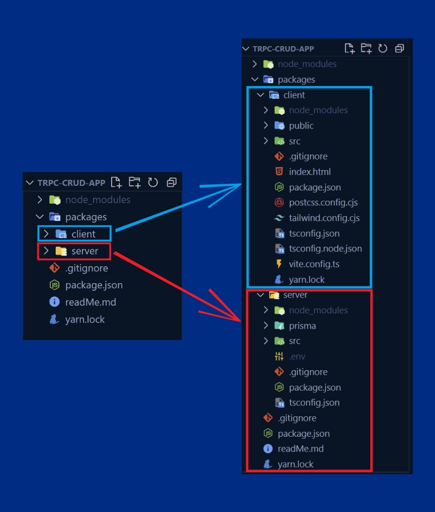Click Tailwind icon beside tailwind.config.cjs
435x512 pixels.
(x=279, y=218)
